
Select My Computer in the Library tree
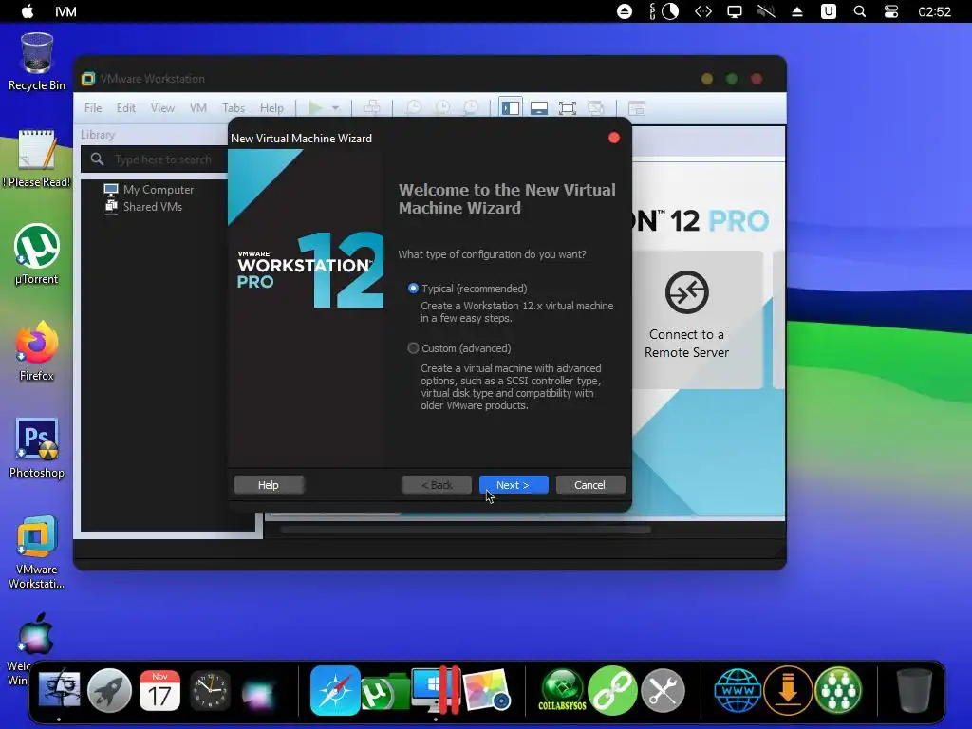(x=149, y=190)
